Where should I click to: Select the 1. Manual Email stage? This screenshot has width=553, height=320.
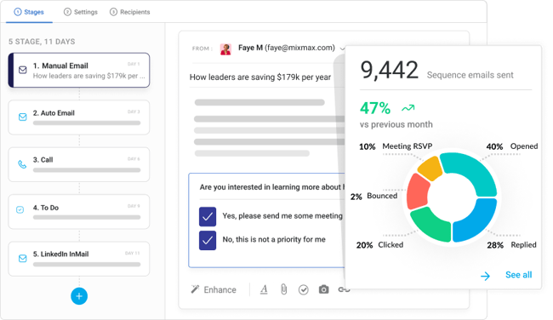(x=79, y=70)
